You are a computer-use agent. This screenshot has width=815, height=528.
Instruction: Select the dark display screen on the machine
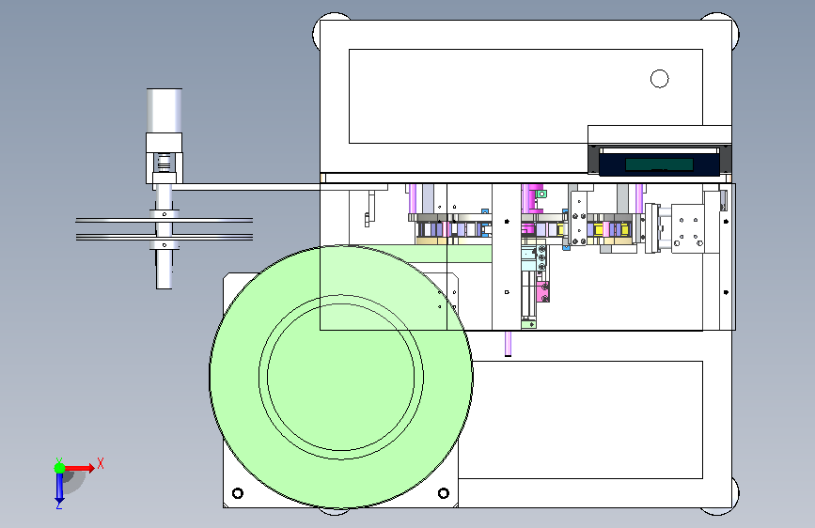[x=659, y=164]
